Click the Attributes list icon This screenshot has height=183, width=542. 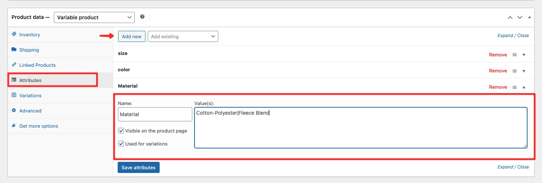tap(14, 80)
